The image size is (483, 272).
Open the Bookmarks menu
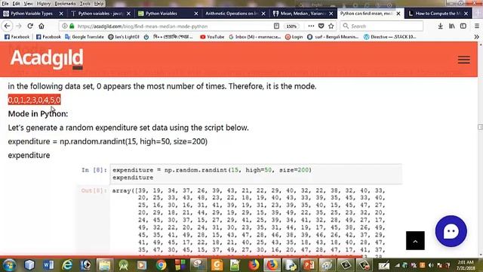[x=65, y=4]
